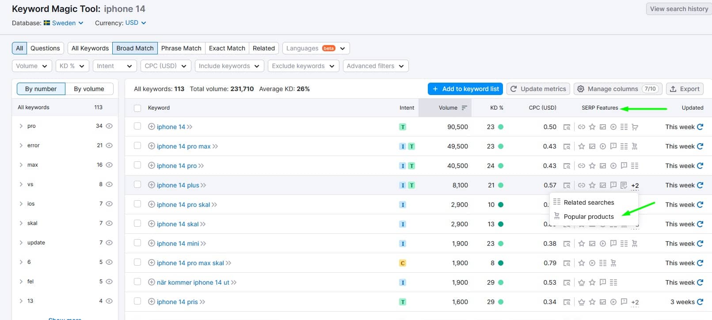Image resolution: width=712 pixels, height=320 pixels.
Task: Click crown icon in iphone 14 pris row
Action: (x=582, y=302)
